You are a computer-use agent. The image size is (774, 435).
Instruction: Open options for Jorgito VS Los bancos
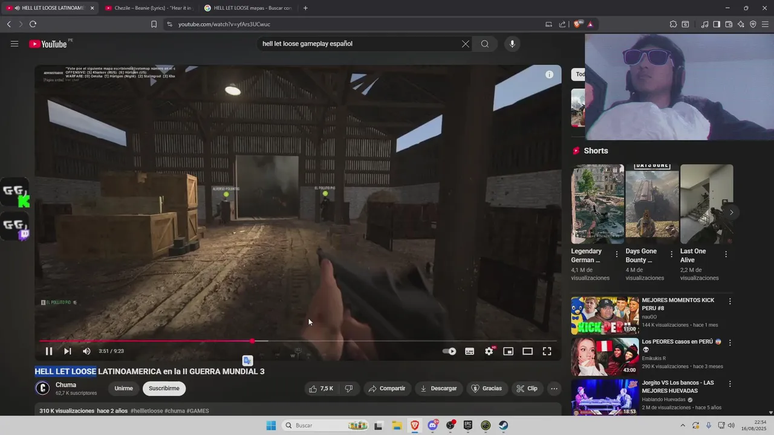pos(730,384)
